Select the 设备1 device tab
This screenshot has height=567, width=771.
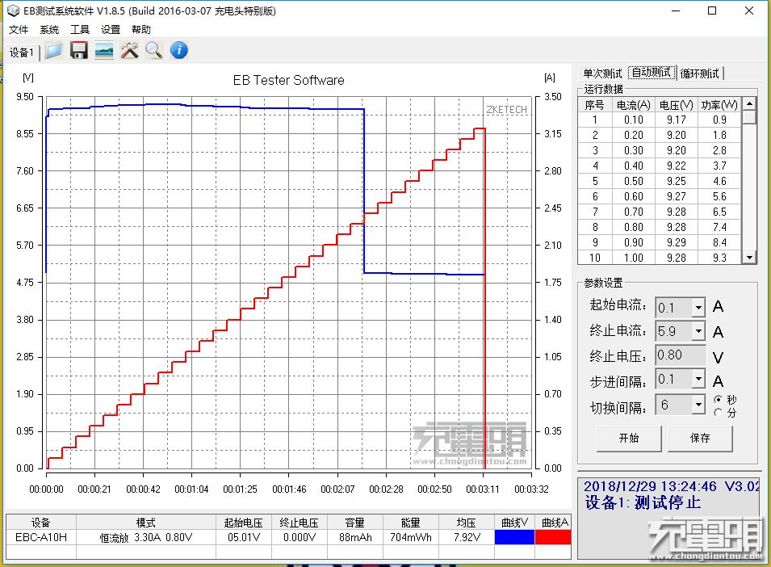coord(22,52)
